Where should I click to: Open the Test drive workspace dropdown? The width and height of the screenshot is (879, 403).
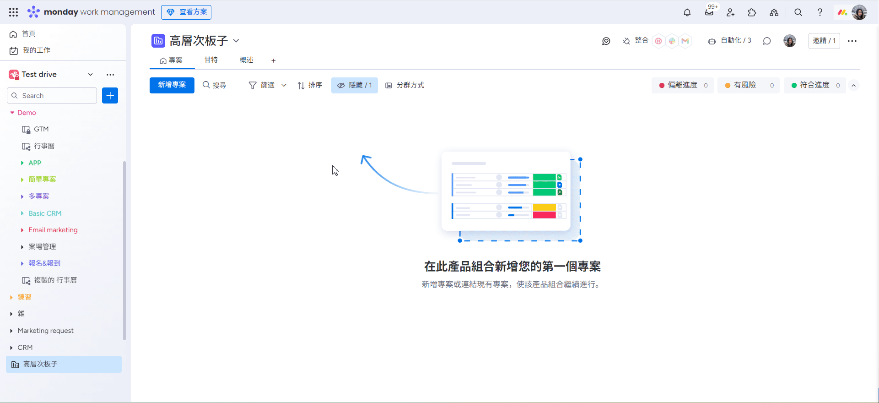coord(91,75)
